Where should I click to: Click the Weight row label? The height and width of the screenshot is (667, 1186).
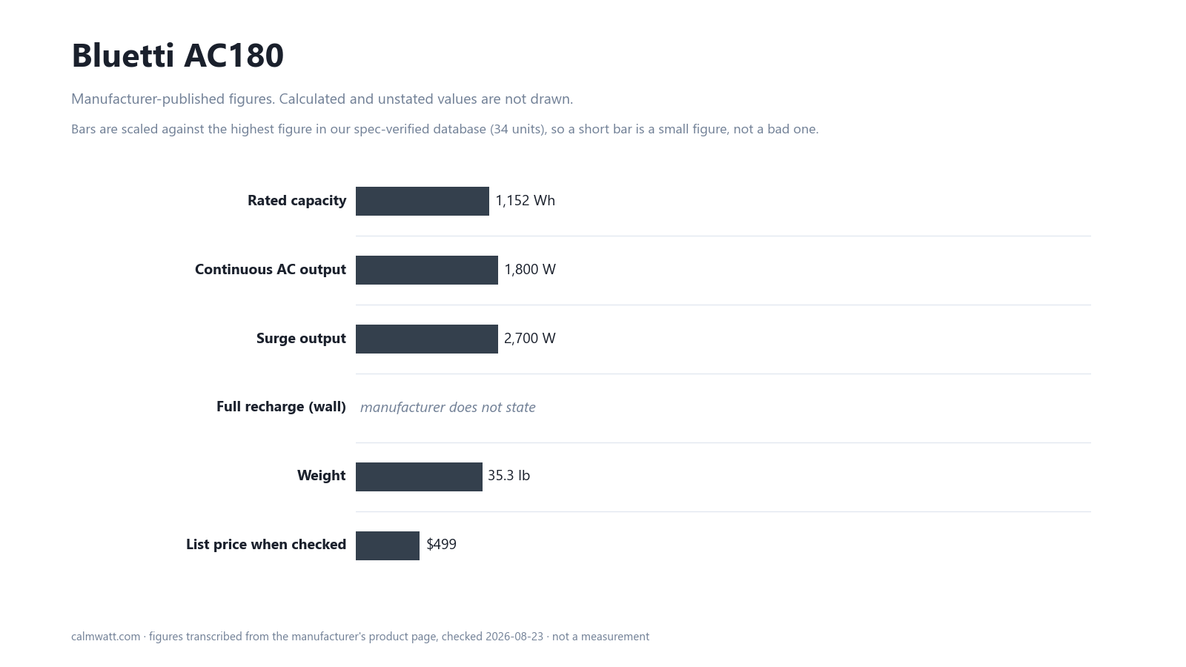[x=322, y=476]
